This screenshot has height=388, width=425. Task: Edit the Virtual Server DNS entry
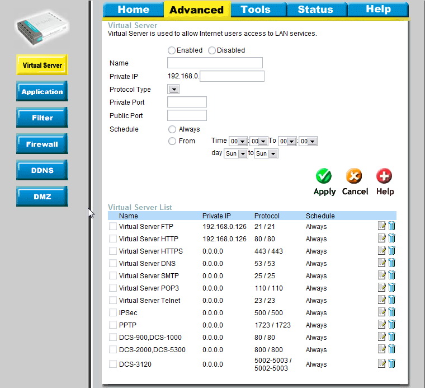coord(381,263)
